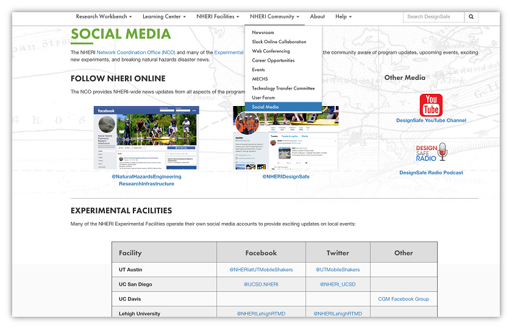Open the Research Workbench dropdown menu

click(x=104, y=16)
